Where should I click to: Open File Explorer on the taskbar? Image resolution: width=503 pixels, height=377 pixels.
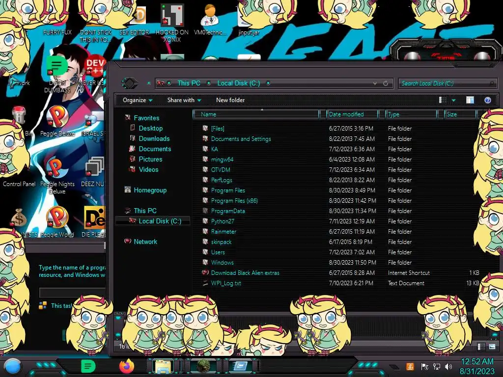pyautogui.click(x=163, y=366)
